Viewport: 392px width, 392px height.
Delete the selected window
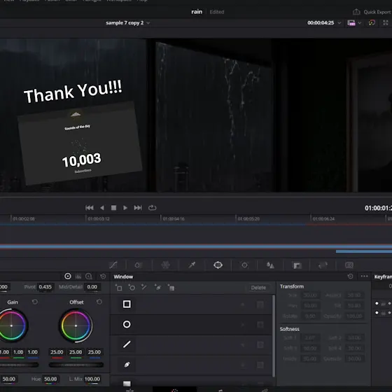click(258, 288)
